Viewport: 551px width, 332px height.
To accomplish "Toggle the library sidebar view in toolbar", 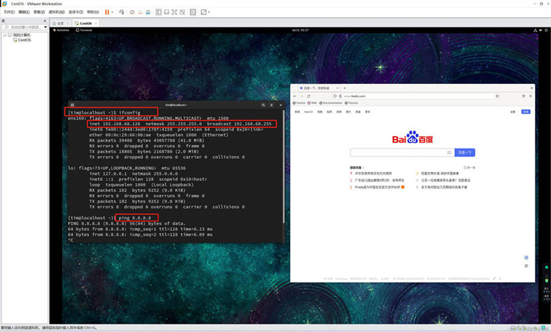I will [x=159, y=12].
